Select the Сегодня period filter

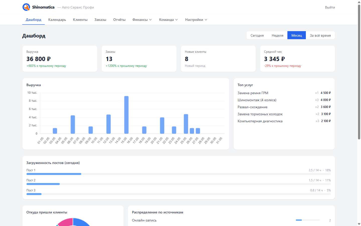[257, 35]
